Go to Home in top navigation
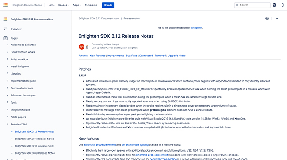The width and height of the screenshot is (287, 160). pyautogui.click(x=51, y=5)
